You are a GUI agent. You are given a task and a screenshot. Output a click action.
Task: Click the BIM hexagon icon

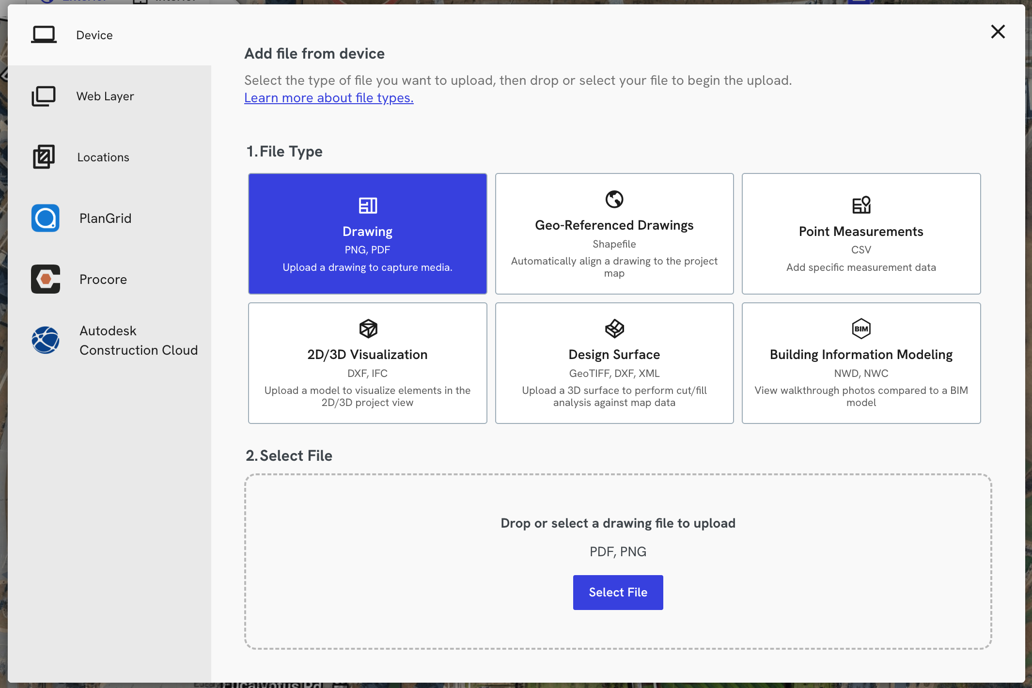861,329
